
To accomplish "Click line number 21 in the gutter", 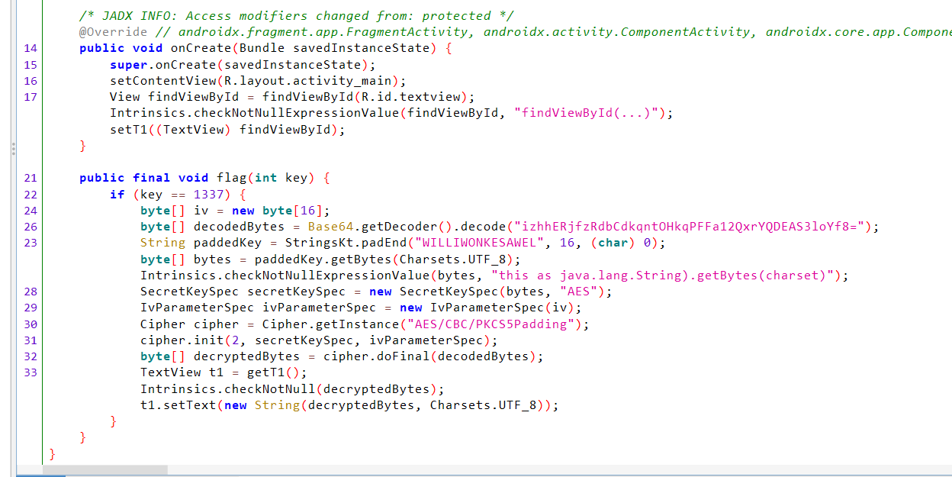I will (30, 178).
